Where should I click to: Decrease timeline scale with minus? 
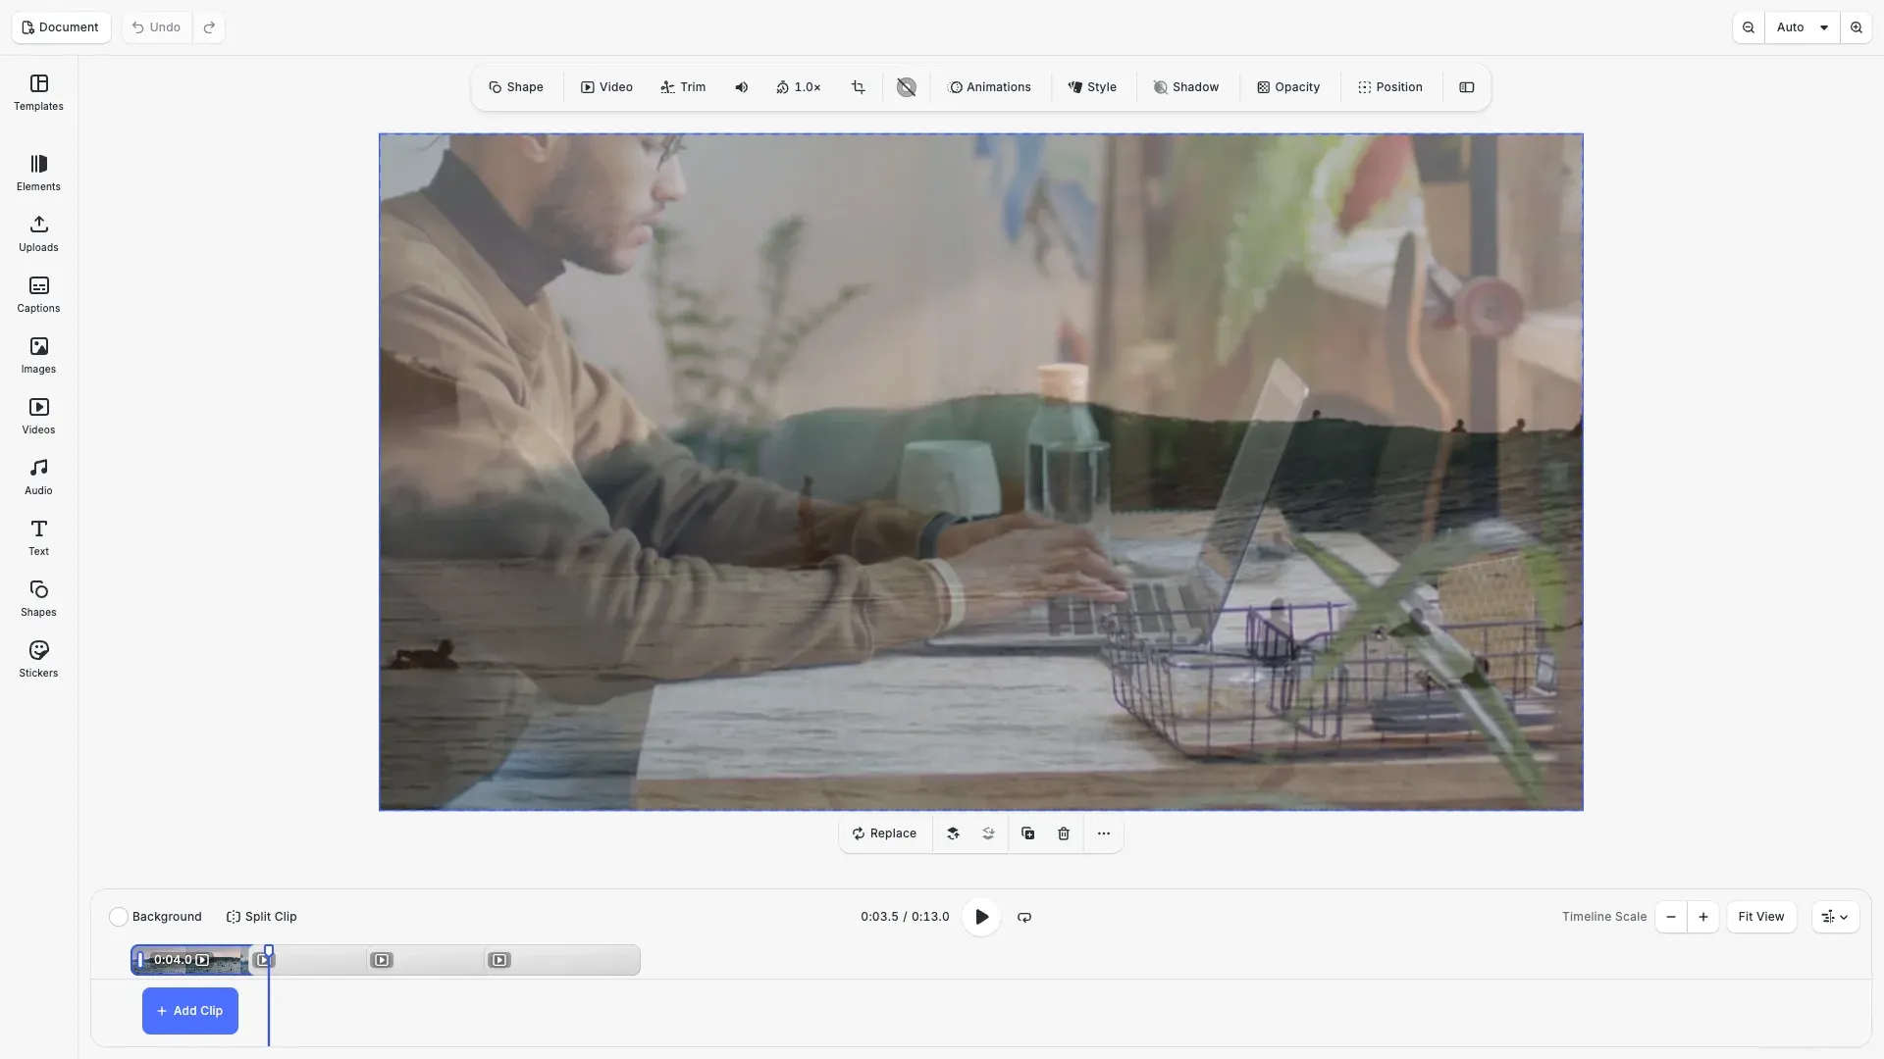point(1671,917)
